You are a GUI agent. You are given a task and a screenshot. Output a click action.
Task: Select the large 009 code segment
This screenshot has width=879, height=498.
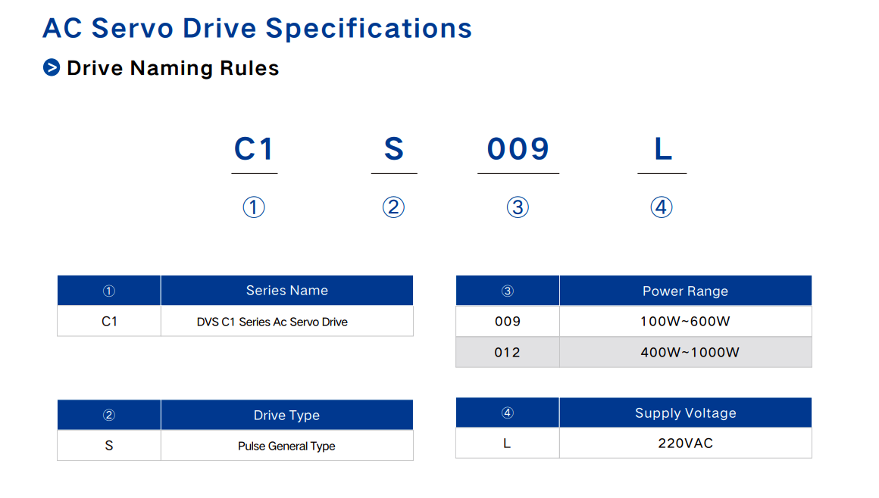[x=518, y=149]
